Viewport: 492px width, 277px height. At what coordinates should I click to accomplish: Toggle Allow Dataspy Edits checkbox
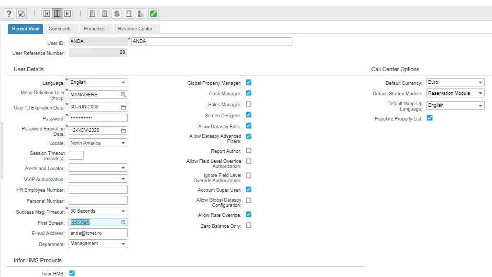coord(248,126)
